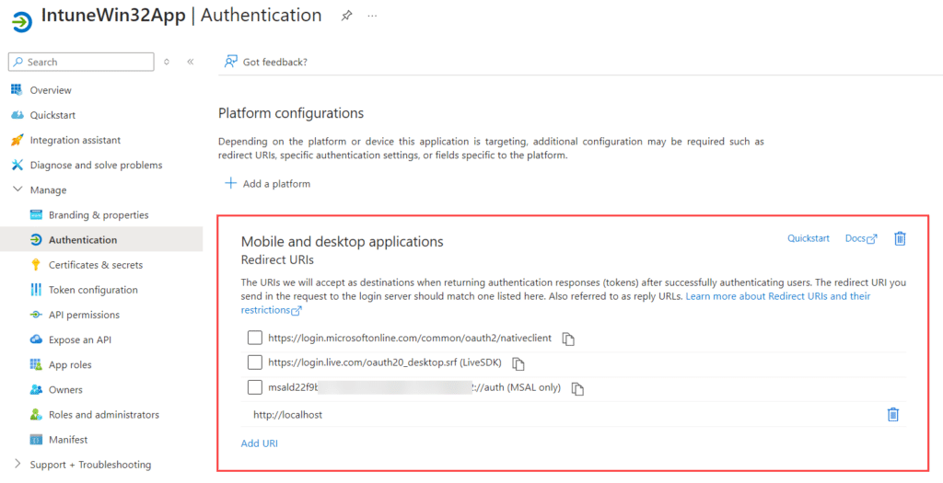The image size is (943, 483).
Task: Click the Branding & properties icon
Action: coord(36,214)
